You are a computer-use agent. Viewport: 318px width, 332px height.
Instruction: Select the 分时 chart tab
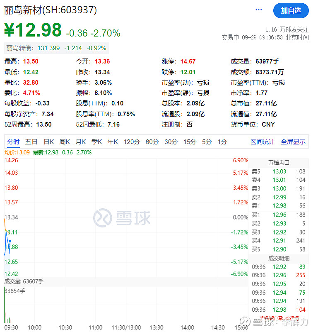pyautogui.click(x=13, y=142)
